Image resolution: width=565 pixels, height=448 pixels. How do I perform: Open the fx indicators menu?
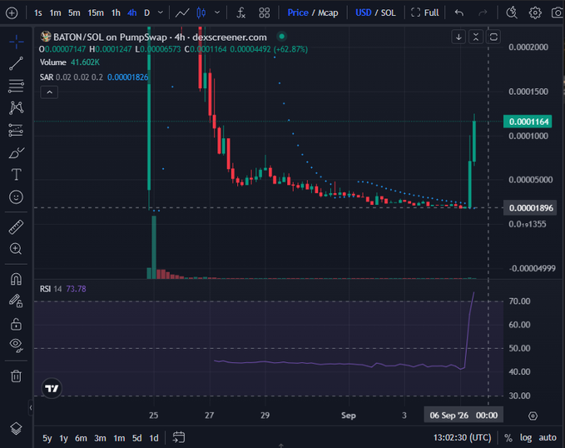[240, 13]
